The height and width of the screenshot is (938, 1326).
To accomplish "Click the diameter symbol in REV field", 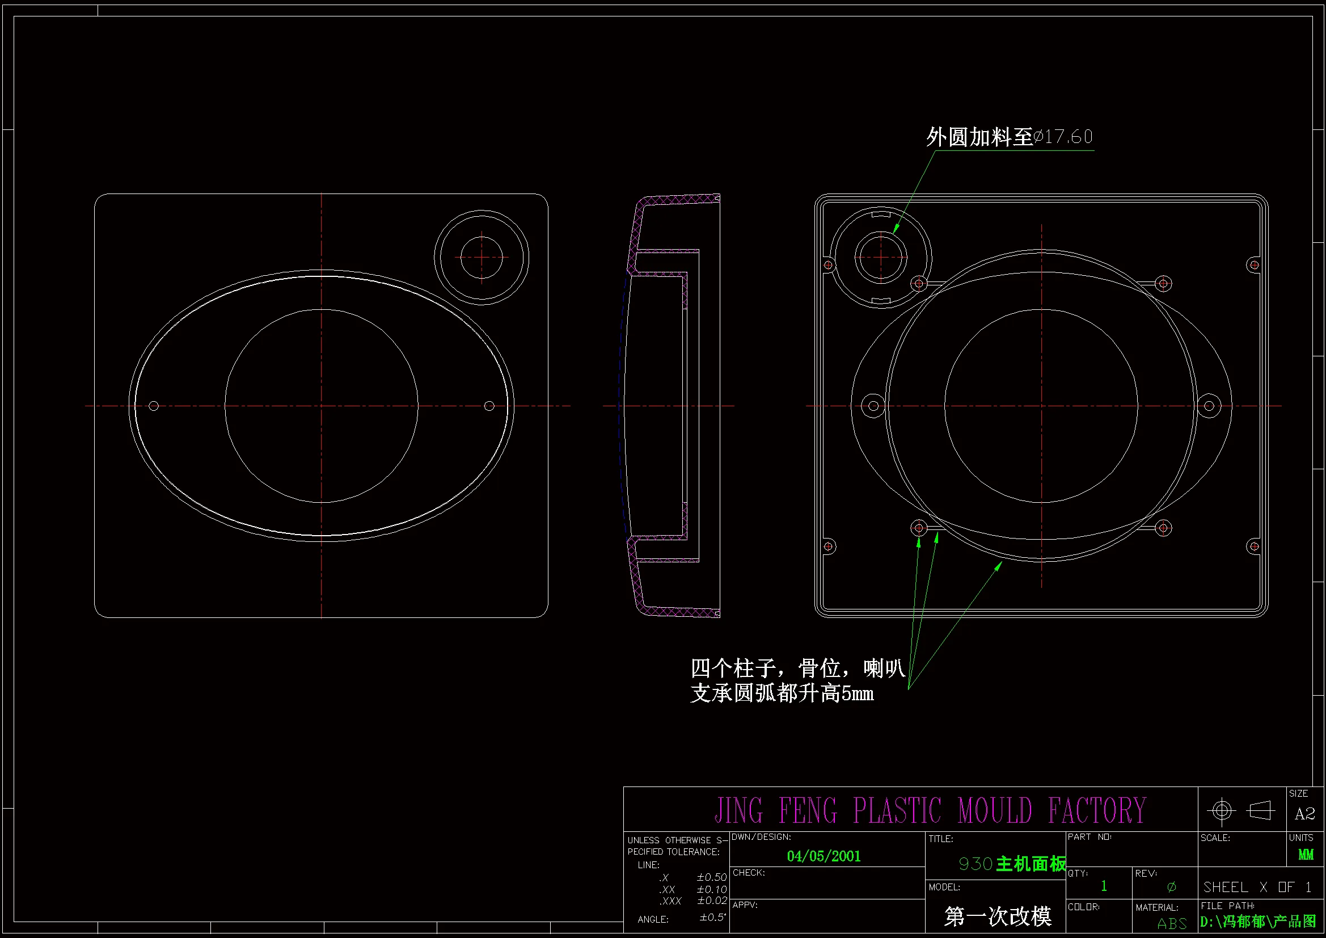I will (1171, 886).
